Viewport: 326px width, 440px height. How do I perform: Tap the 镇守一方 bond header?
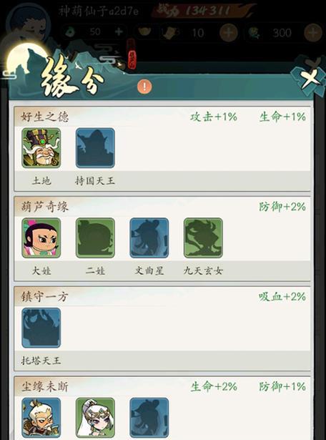(x=44, y=297)
